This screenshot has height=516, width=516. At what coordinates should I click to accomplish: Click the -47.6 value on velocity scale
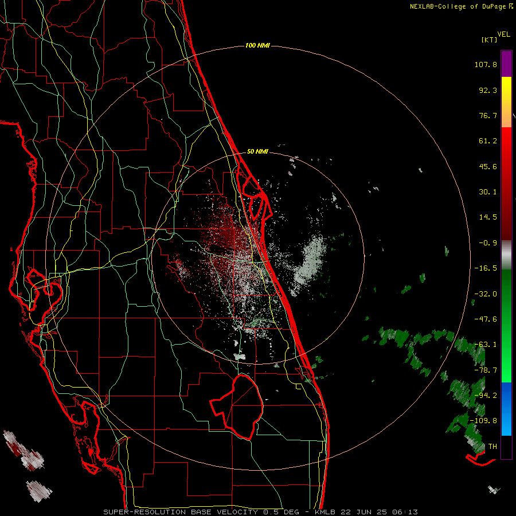click(486, 319)
